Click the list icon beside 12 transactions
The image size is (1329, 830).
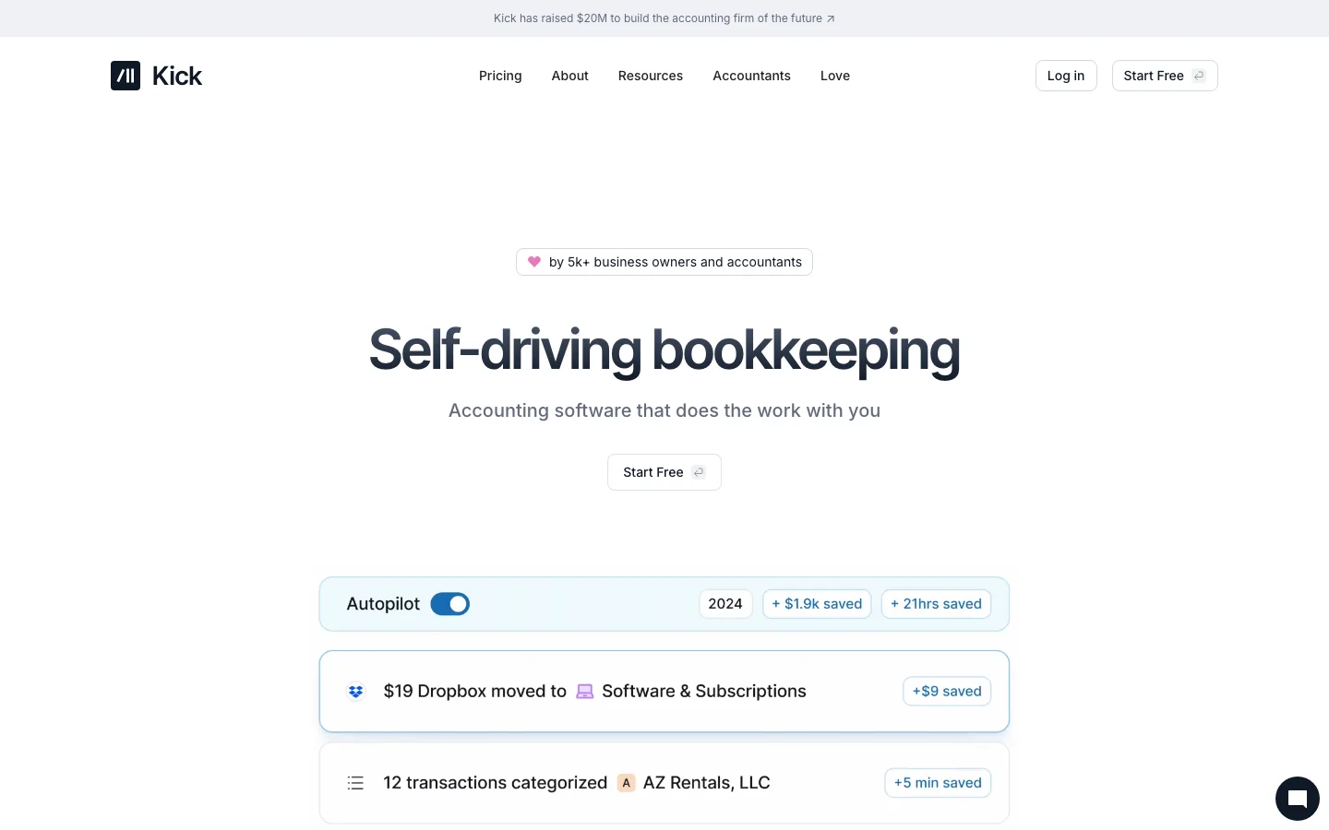click(x=355, y=783)
